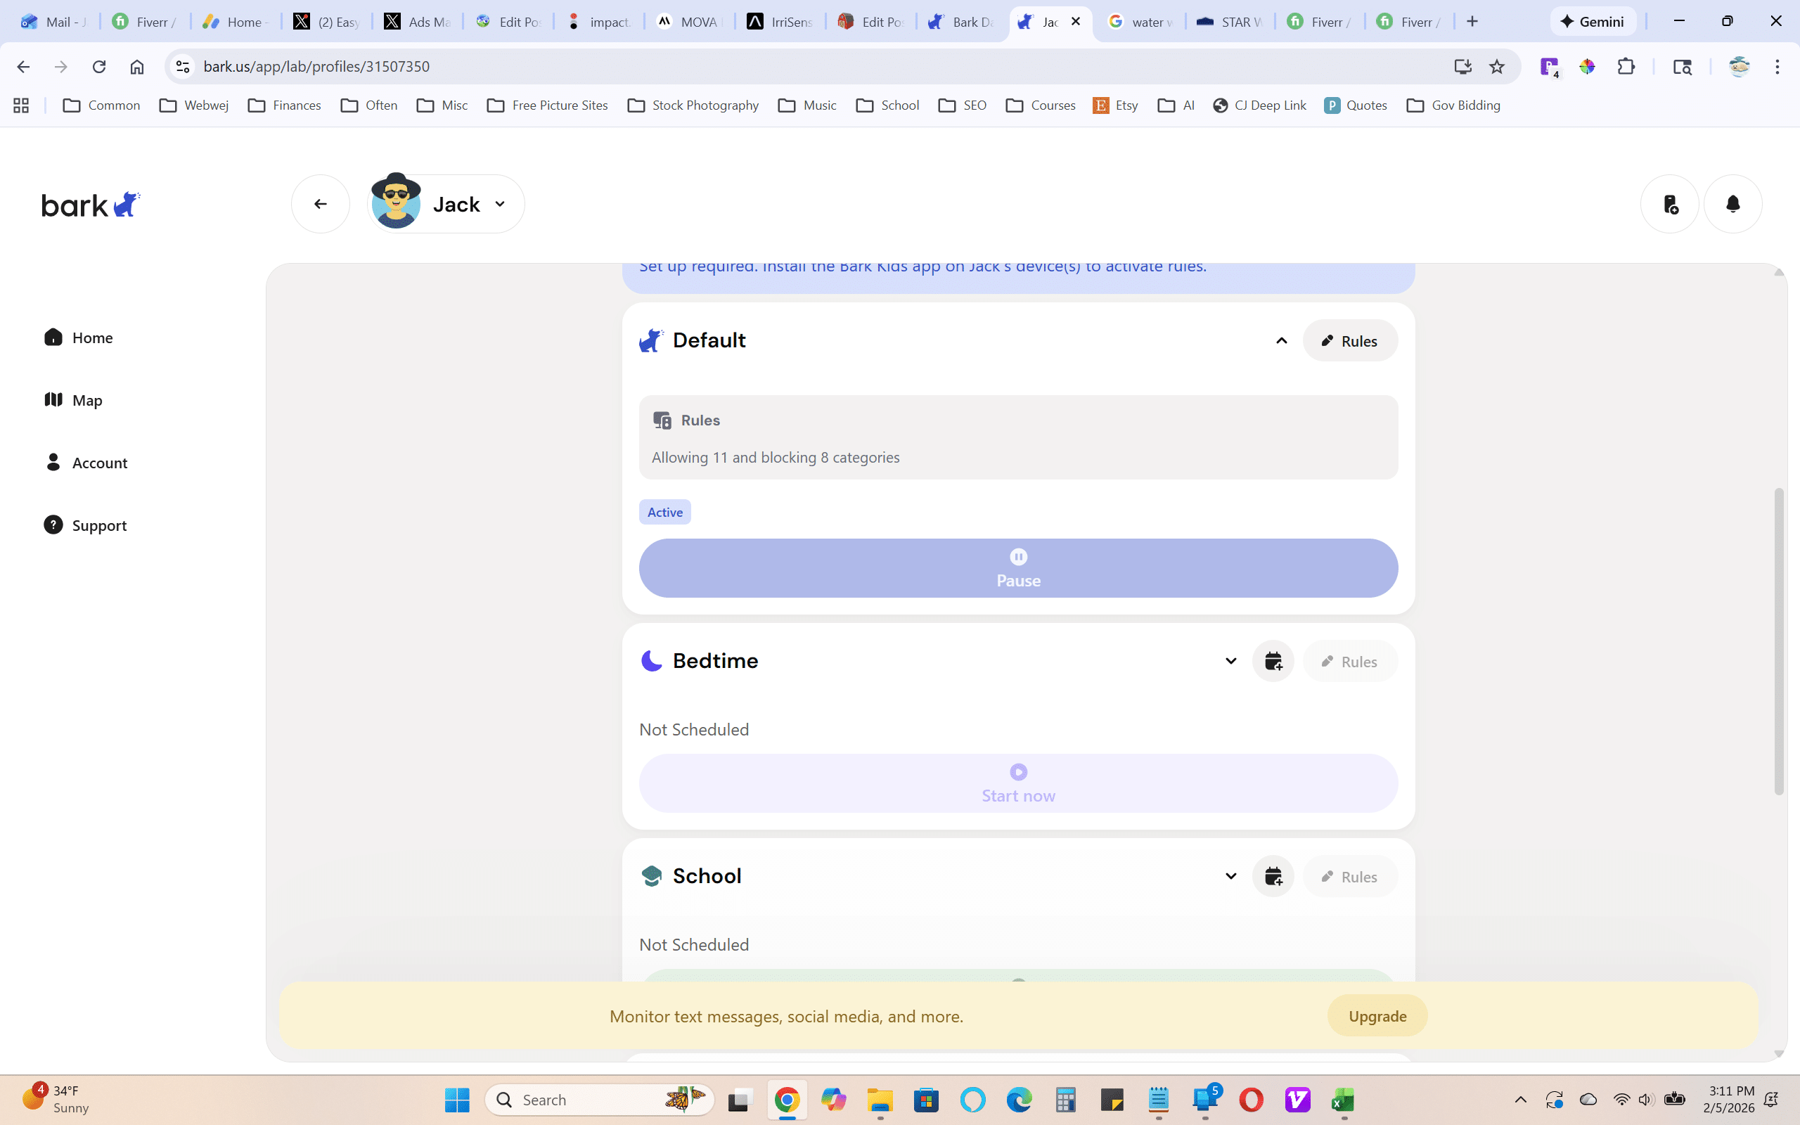This screenshot has height=1125, width=1800.
Task: Start Bedtime rules now
Action: [1017, 783]
